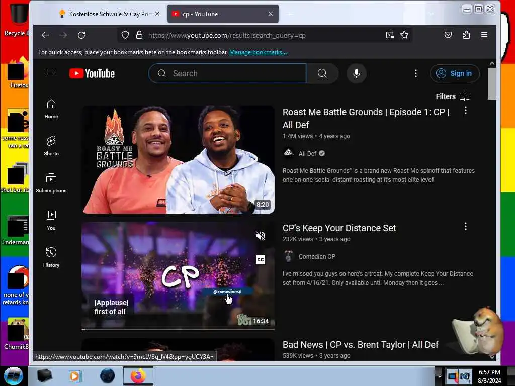Viewport: 515px width, 386px height.
Task: Open the Roast Me Battle Grounds thumbnail
Action: (x=178, y=159)
